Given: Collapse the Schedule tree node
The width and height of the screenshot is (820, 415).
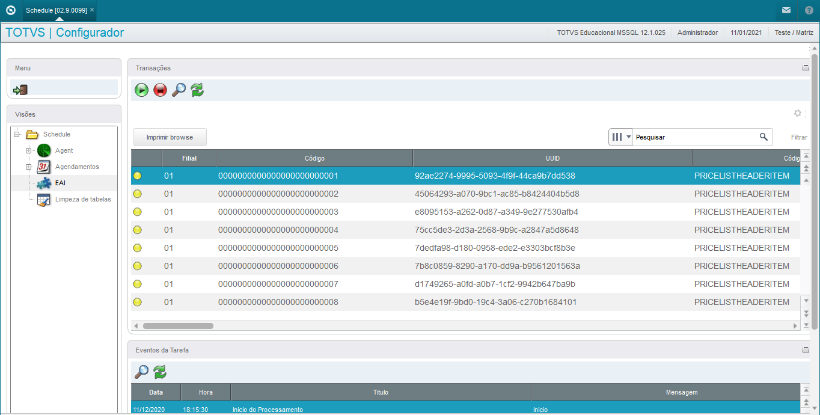Looking at the screenshot, I should point(17,134).
